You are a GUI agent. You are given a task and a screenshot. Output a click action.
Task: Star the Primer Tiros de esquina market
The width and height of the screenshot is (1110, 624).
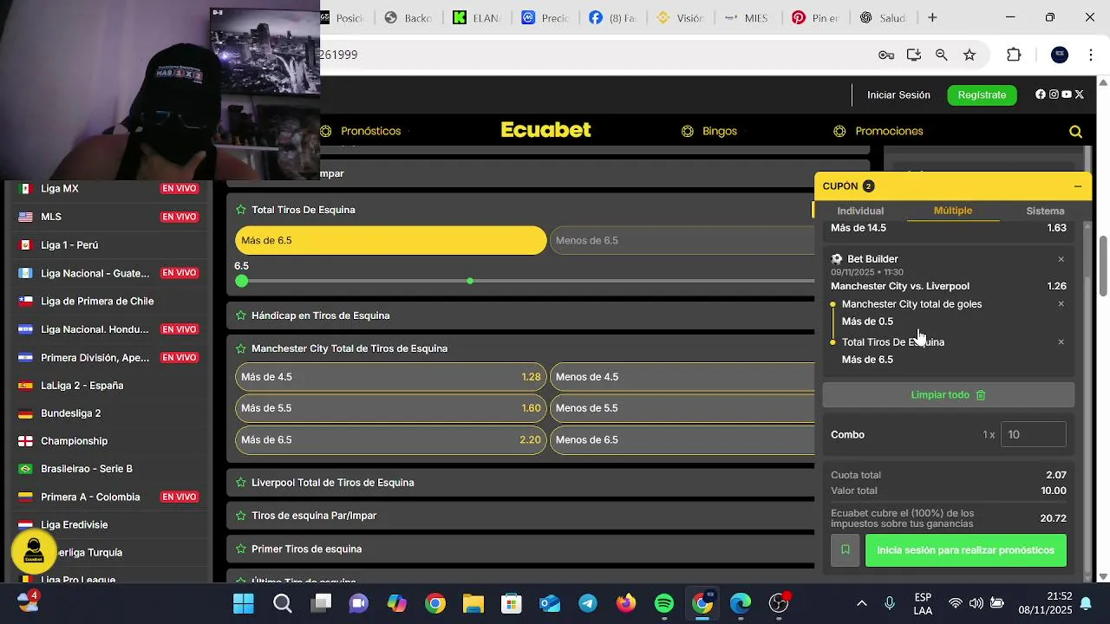[x=240, y=549]
